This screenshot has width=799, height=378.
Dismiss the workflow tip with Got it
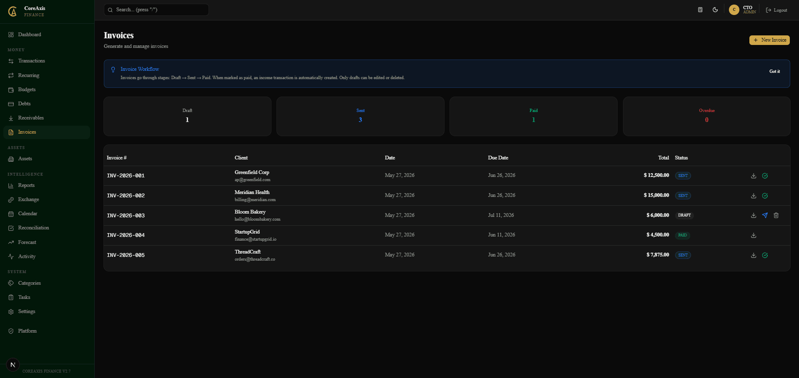(x=774, y=71)
